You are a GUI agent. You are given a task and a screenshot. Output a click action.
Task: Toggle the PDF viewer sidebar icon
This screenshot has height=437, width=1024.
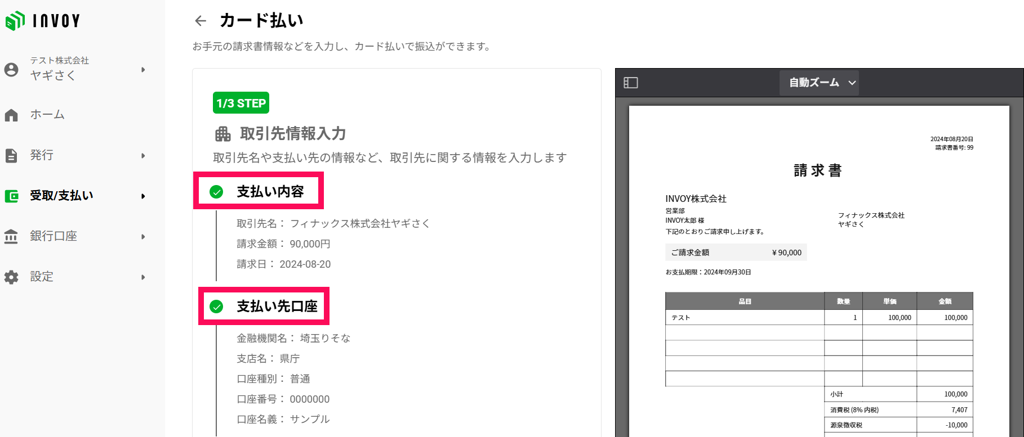click(x=631, y=83)
